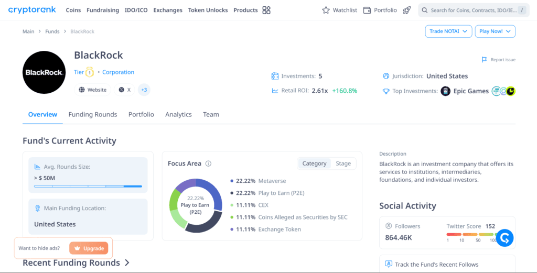Click the rocket icon in header

pos(406,10)
